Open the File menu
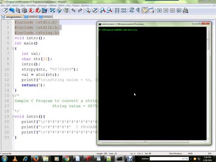 [3, 5]
